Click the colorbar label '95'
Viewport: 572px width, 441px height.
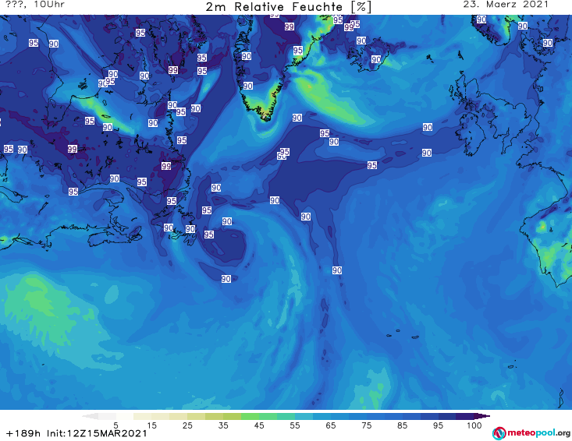(438, 425)
